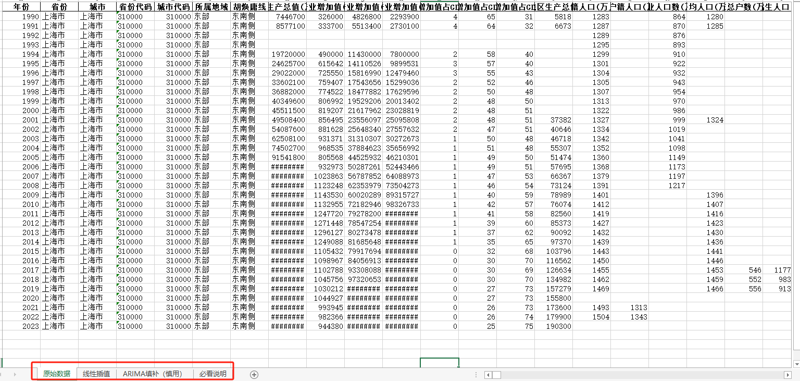Screen dimensions: 800x381
Task: Click the cell containing 4826800
Action: (x=364, y=17)
